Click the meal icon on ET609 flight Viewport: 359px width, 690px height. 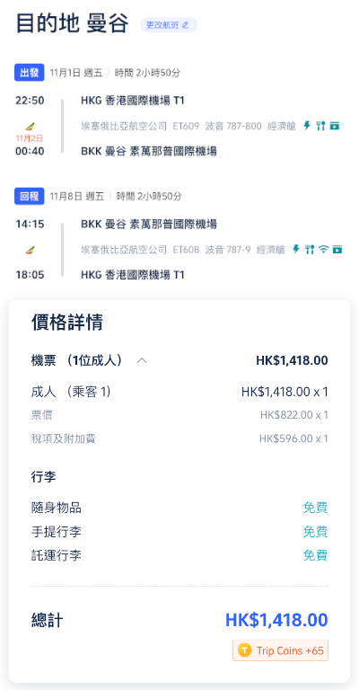coord(320,126)
